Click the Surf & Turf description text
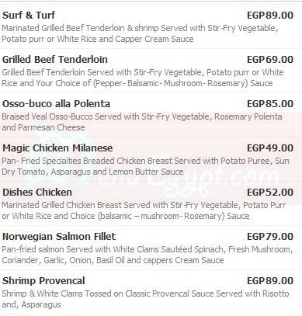The width and height of the screenshot is (302, 316). (x=140, y=33)
